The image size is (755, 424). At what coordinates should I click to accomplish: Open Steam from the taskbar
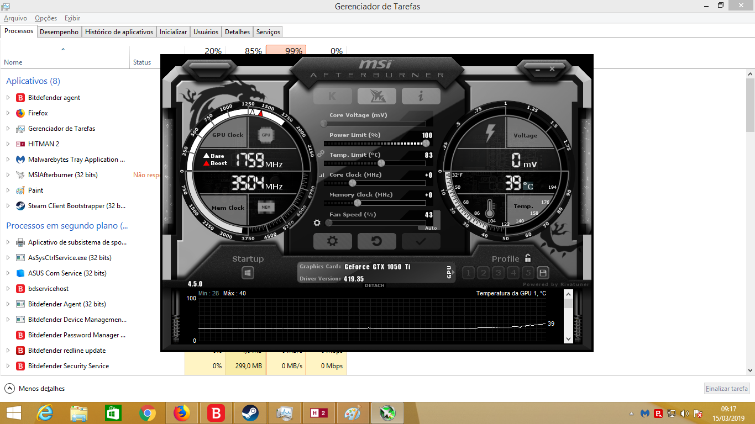pyautogui.click(x=250, y=413)
